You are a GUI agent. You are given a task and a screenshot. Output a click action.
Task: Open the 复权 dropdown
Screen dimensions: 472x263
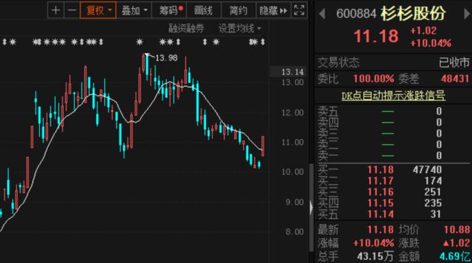pyautogui.click(x=98, y=10)
